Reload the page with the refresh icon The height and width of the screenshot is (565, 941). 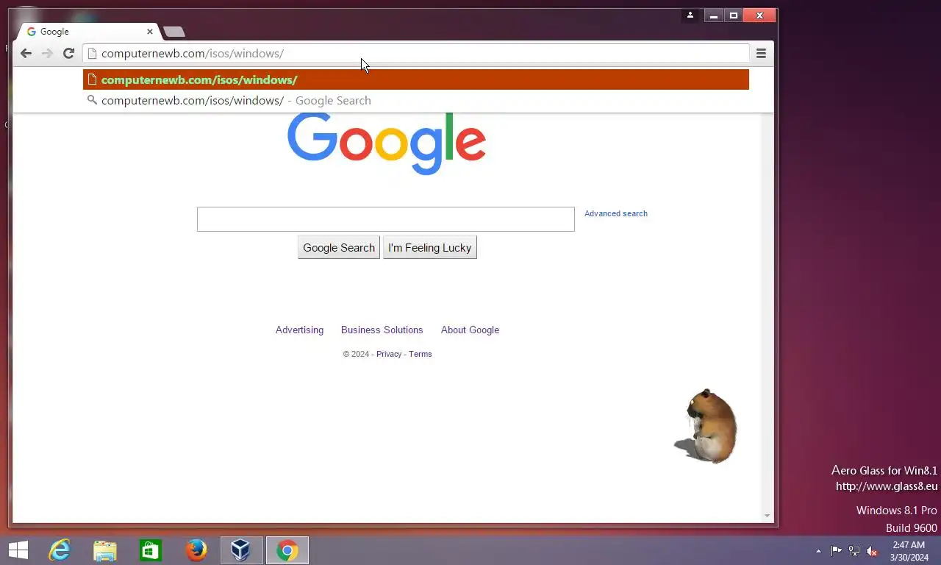(x=68, y=53)
